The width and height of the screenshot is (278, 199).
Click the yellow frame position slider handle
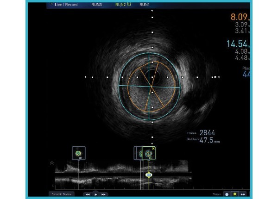tap(149, 175)
